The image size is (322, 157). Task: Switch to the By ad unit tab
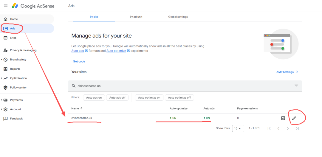point(136,17)
